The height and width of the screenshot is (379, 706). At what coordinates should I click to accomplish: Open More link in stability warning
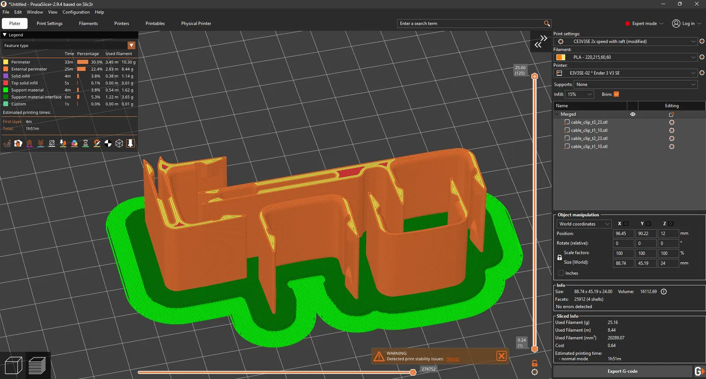pyautogui.click(x=452, y=359)
